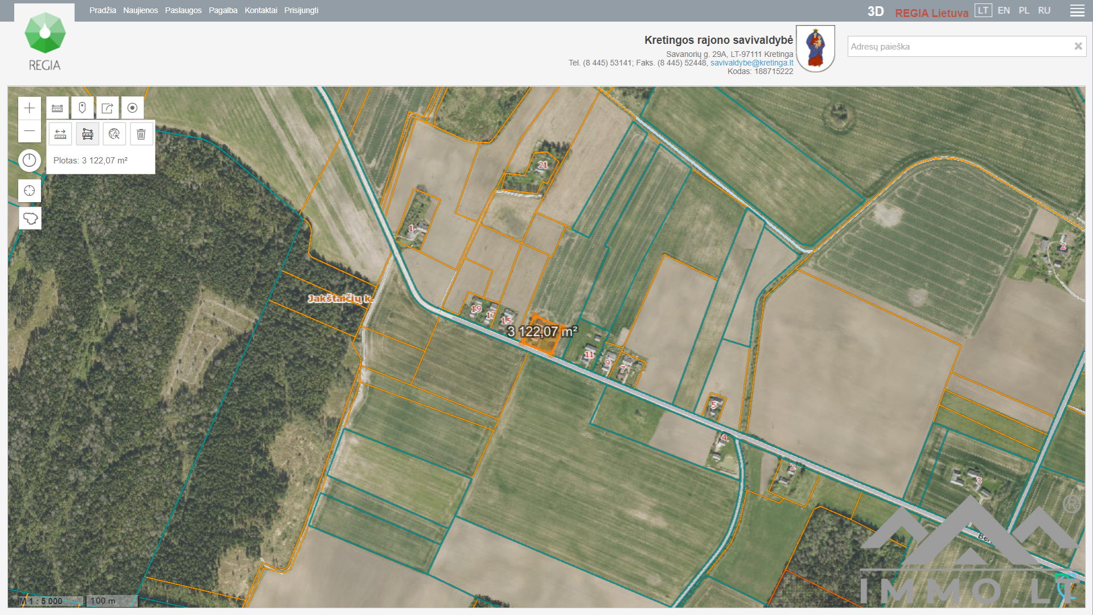Switch to 3D view
The height and width of the screenshot is (615, 1093).
pos(876,11)
